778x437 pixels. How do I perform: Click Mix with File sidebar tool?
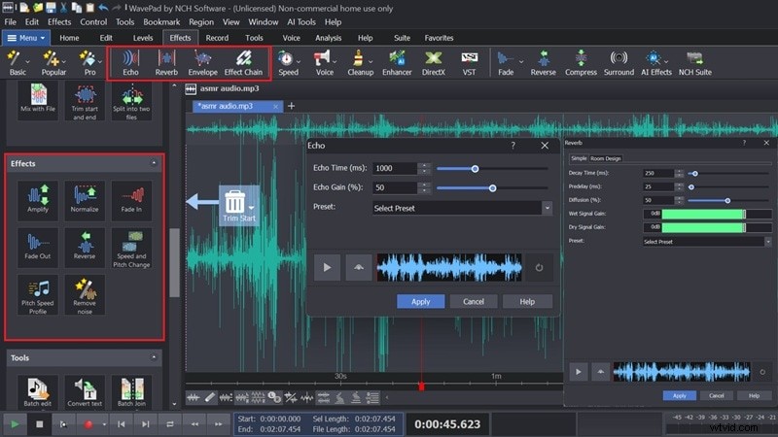tap(38, 99)
